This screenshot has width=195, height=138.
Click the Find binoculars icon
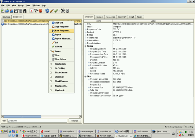click(25, 11)
